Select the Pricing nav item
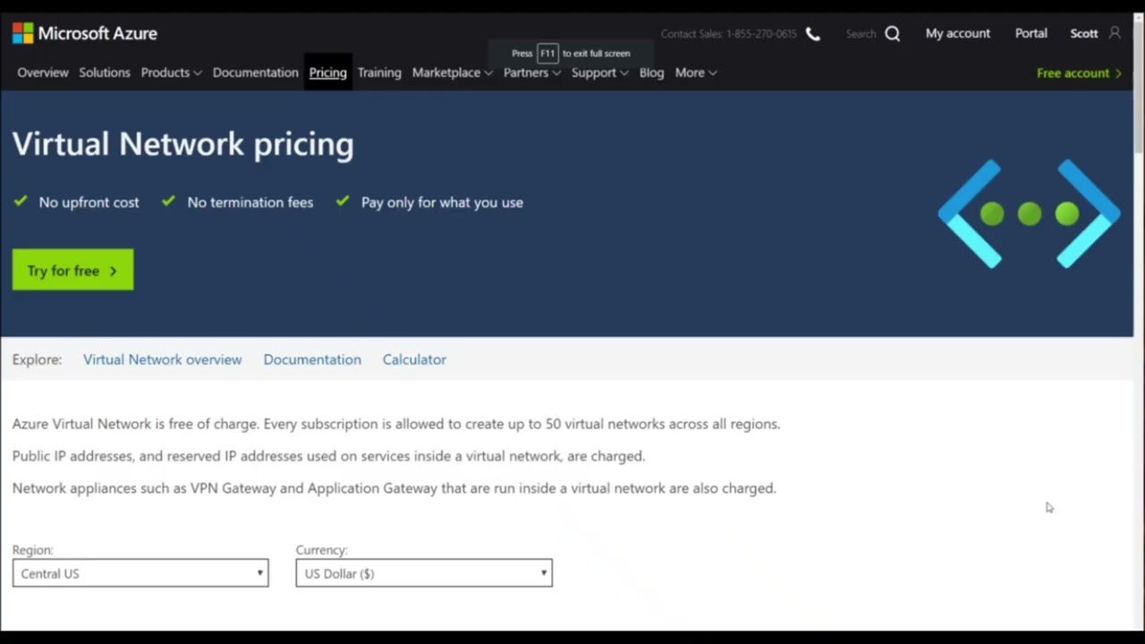The height and width of the screenshot is (644, 1145). (x=327, y=72)
